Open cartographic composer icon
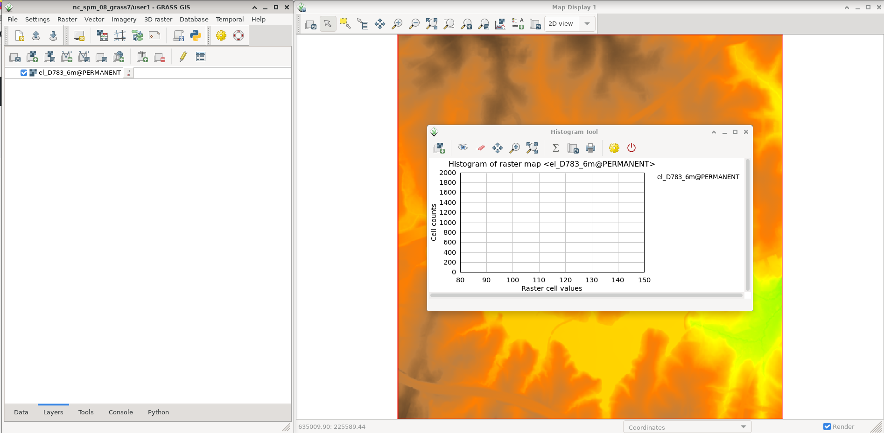 pyautogui.click(x=154, y=35)
